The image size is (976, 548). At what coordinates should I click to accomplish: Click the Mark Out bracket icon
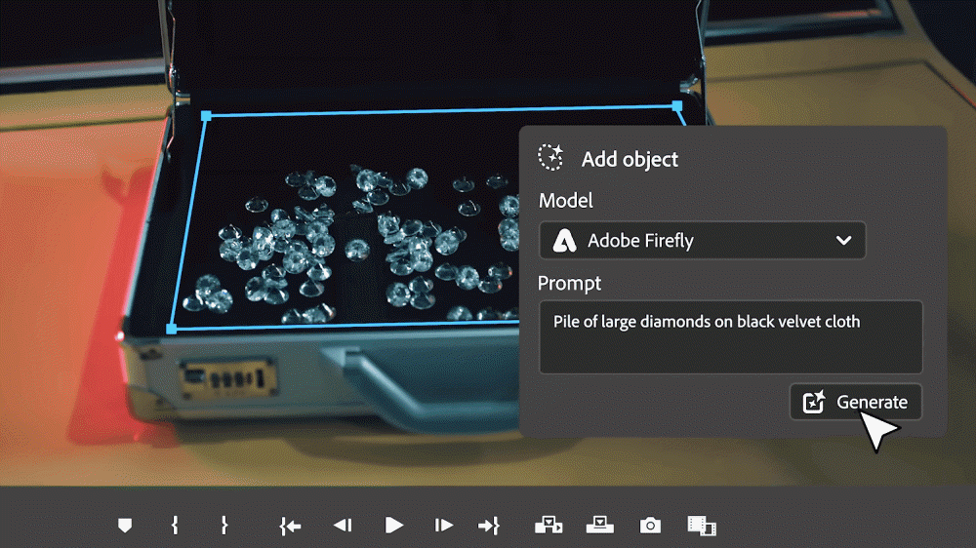point(224,526)
